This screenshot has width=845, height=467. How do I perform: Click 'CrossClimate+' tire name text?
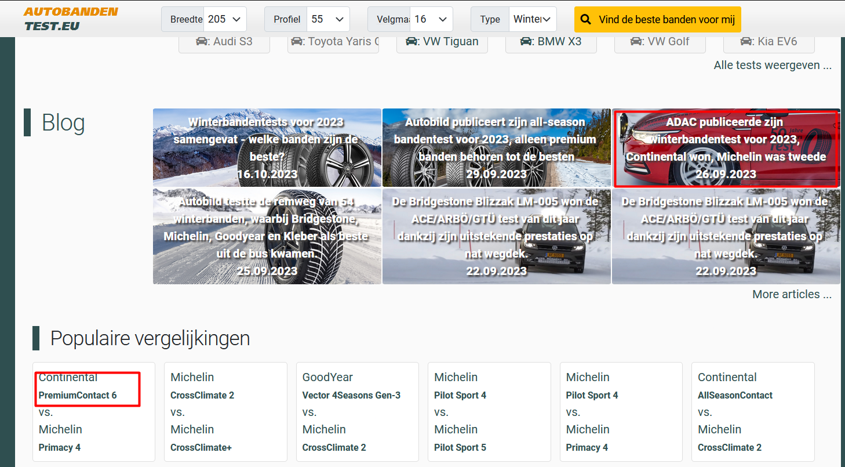(201, 447)
